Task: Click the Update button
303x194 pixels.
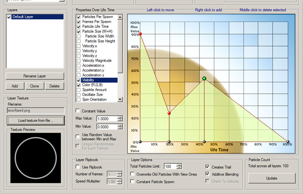Action: (272, 178)
